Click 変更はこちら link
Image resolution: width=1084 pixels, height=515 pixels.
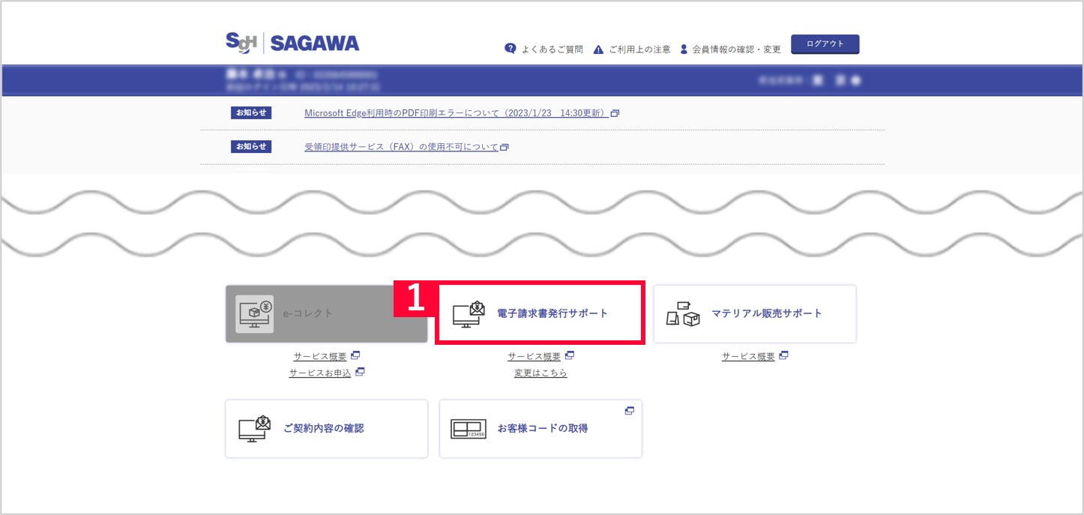pyautogui.click(x=541, y=373)
